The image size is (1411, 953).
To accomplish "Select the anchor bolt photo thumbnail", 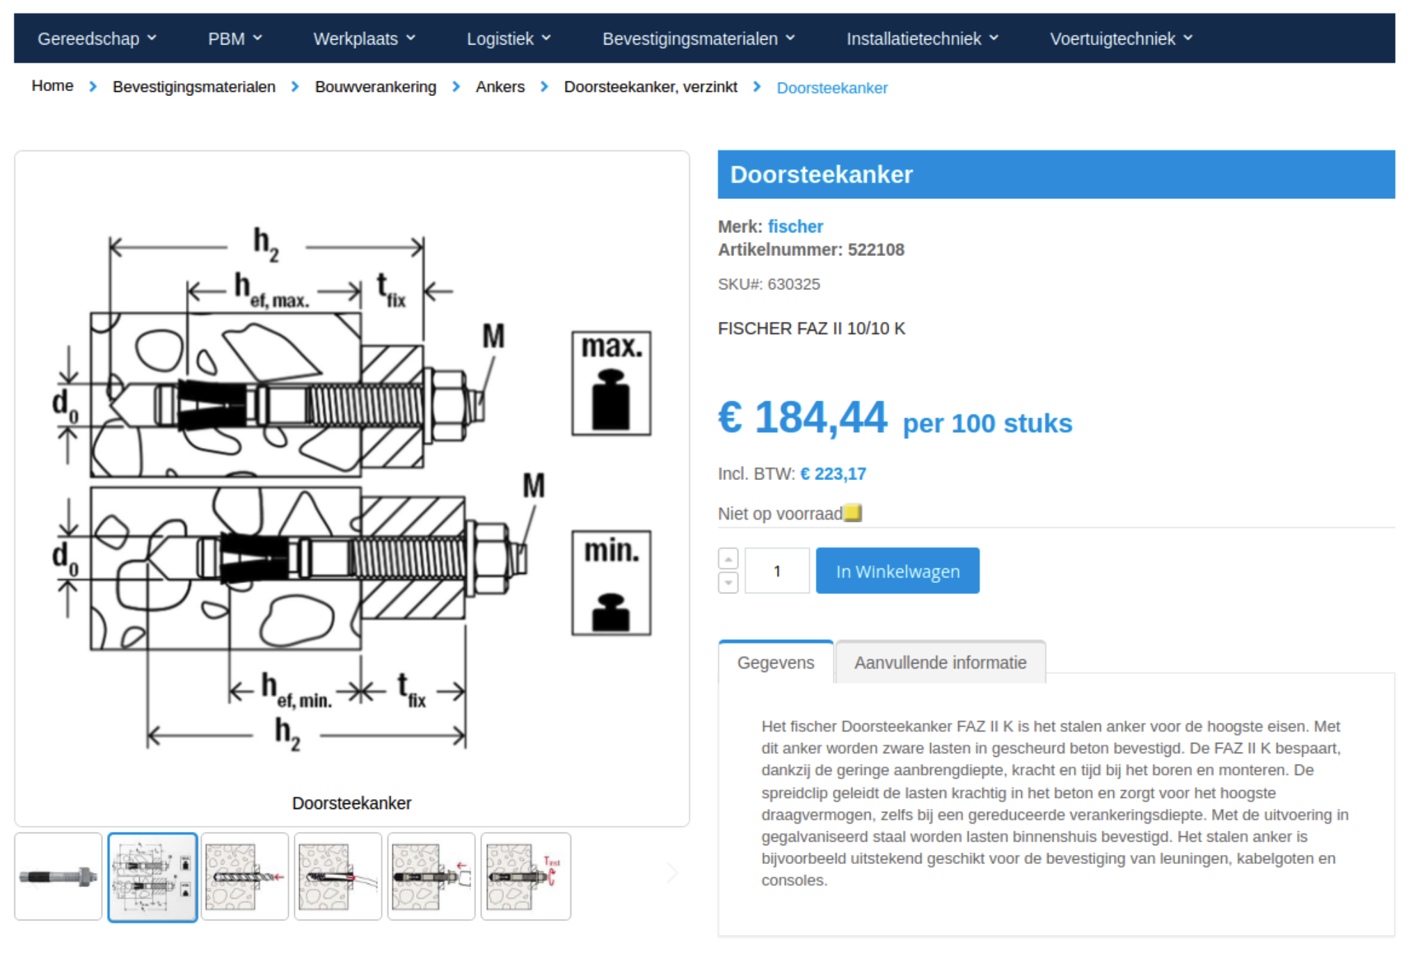I will tap(58, 876).
